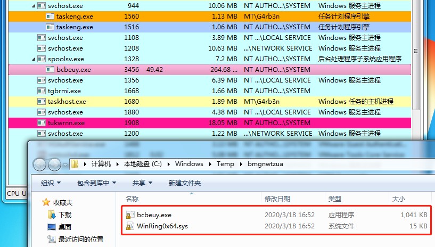The image size is (435, 247).
Task: Click the svchost.exe icon for PID 1356
Action: coord(42,80)
